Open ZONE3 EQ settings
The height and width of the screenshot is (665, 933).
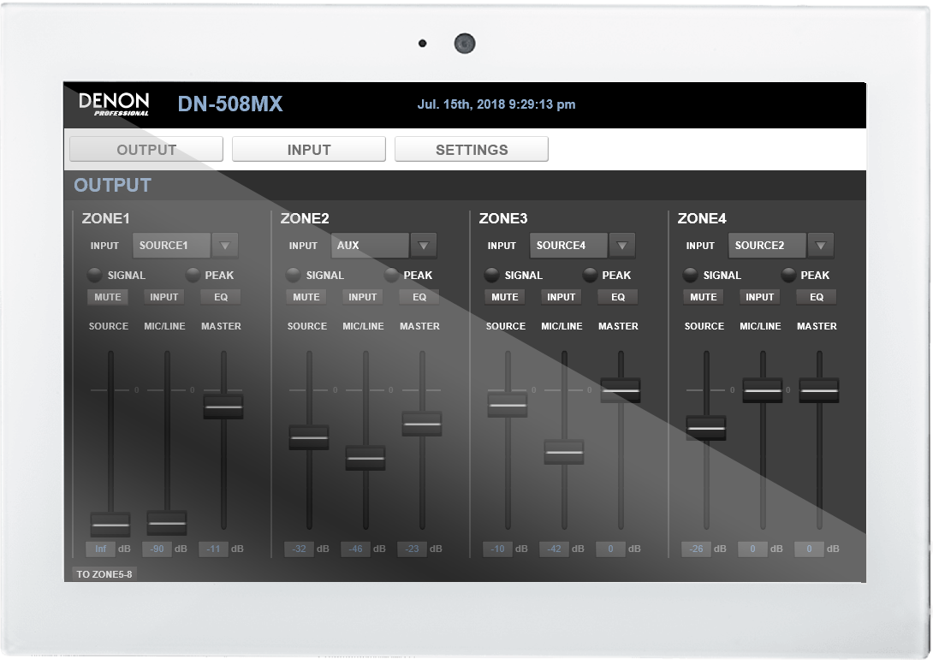click(x=618, y=297)
